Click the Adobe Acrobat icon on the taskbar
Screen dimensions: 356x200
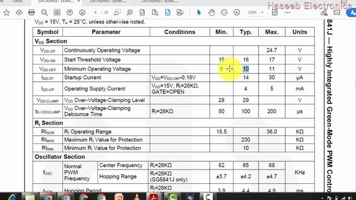[x=154, y=197]
